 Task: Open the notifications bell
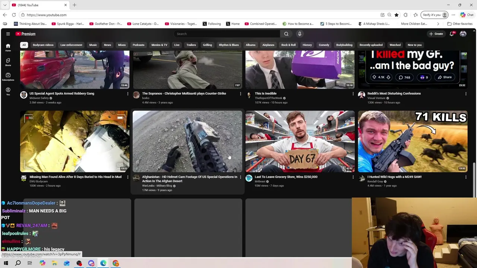pyautogui.click(x=452, y=34)
